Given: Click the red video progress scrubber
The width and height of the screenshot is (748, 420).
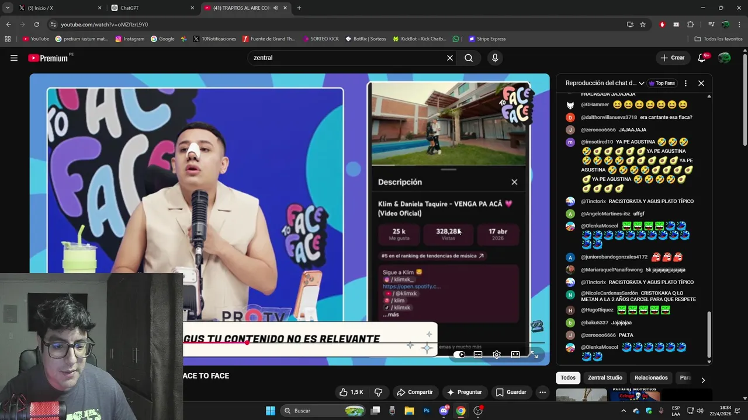Looking at the screenshot, I should click(247, 342).
